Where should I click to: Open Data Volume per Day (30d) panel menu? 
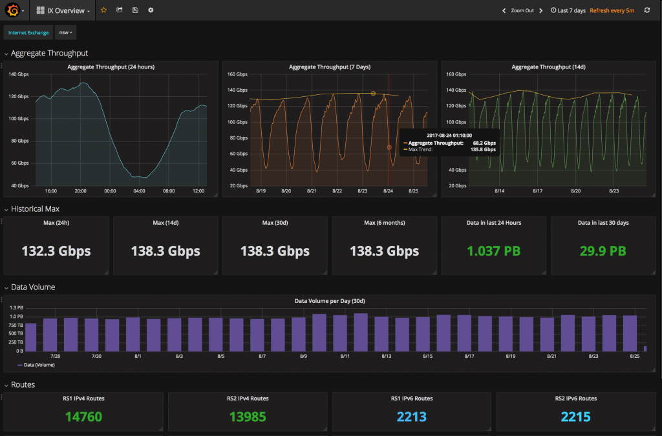tap(330, 301)
